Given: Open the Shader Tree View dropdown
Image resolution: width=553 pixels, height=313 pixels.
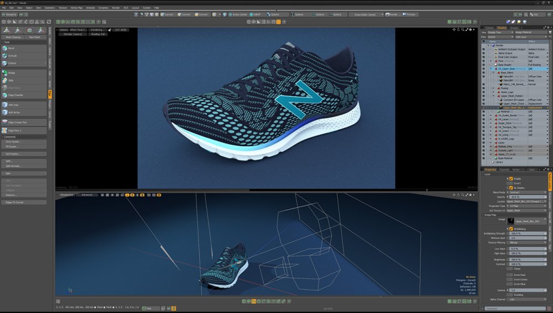Looking at the screenshot, I should coord(500,33).
